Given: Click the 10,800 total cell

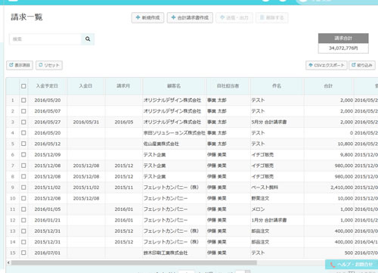Looking at the screenshot, I should [x=345, y=144].
